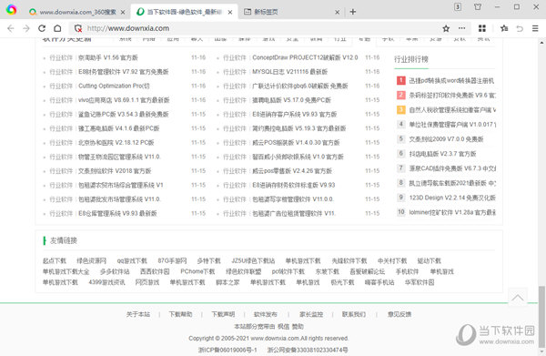Click 家长监控 in the footer
546x356 pixels.
(311, 314)
